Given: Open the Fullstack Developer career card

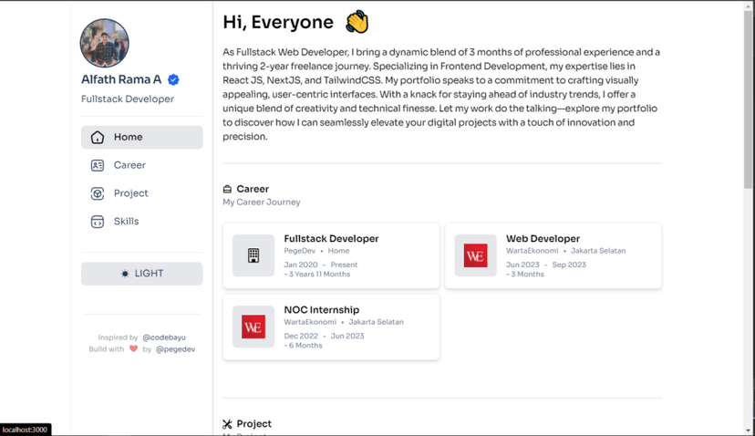Looking at the screenshot, I should point(331,255).
